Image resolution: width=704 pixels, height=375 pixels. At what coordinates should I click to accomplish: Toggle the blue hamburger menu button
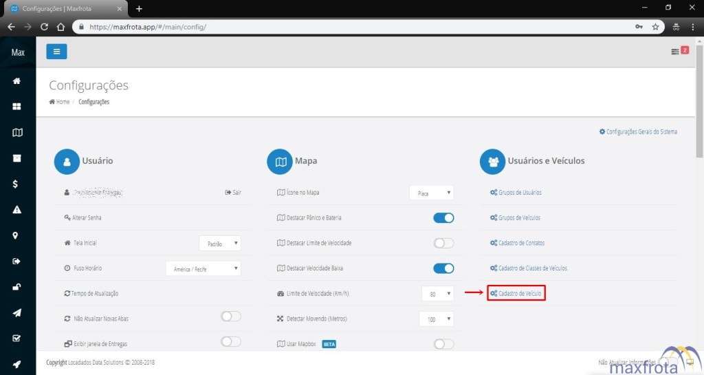56,52
